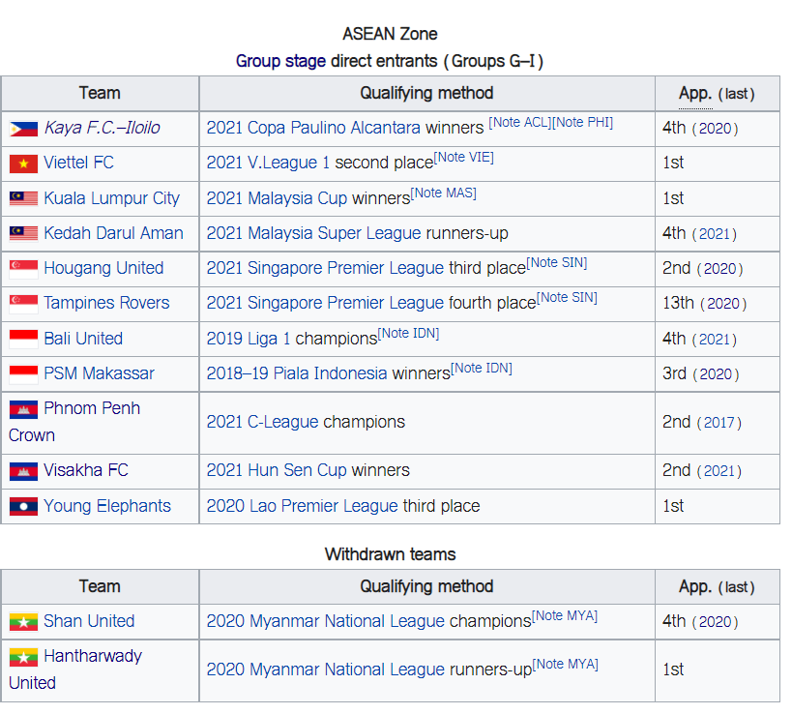Click the 2017 link for Phnom Penh Crown
The width and height of the screenshot is (792, 714).
(x=719, y=423)
